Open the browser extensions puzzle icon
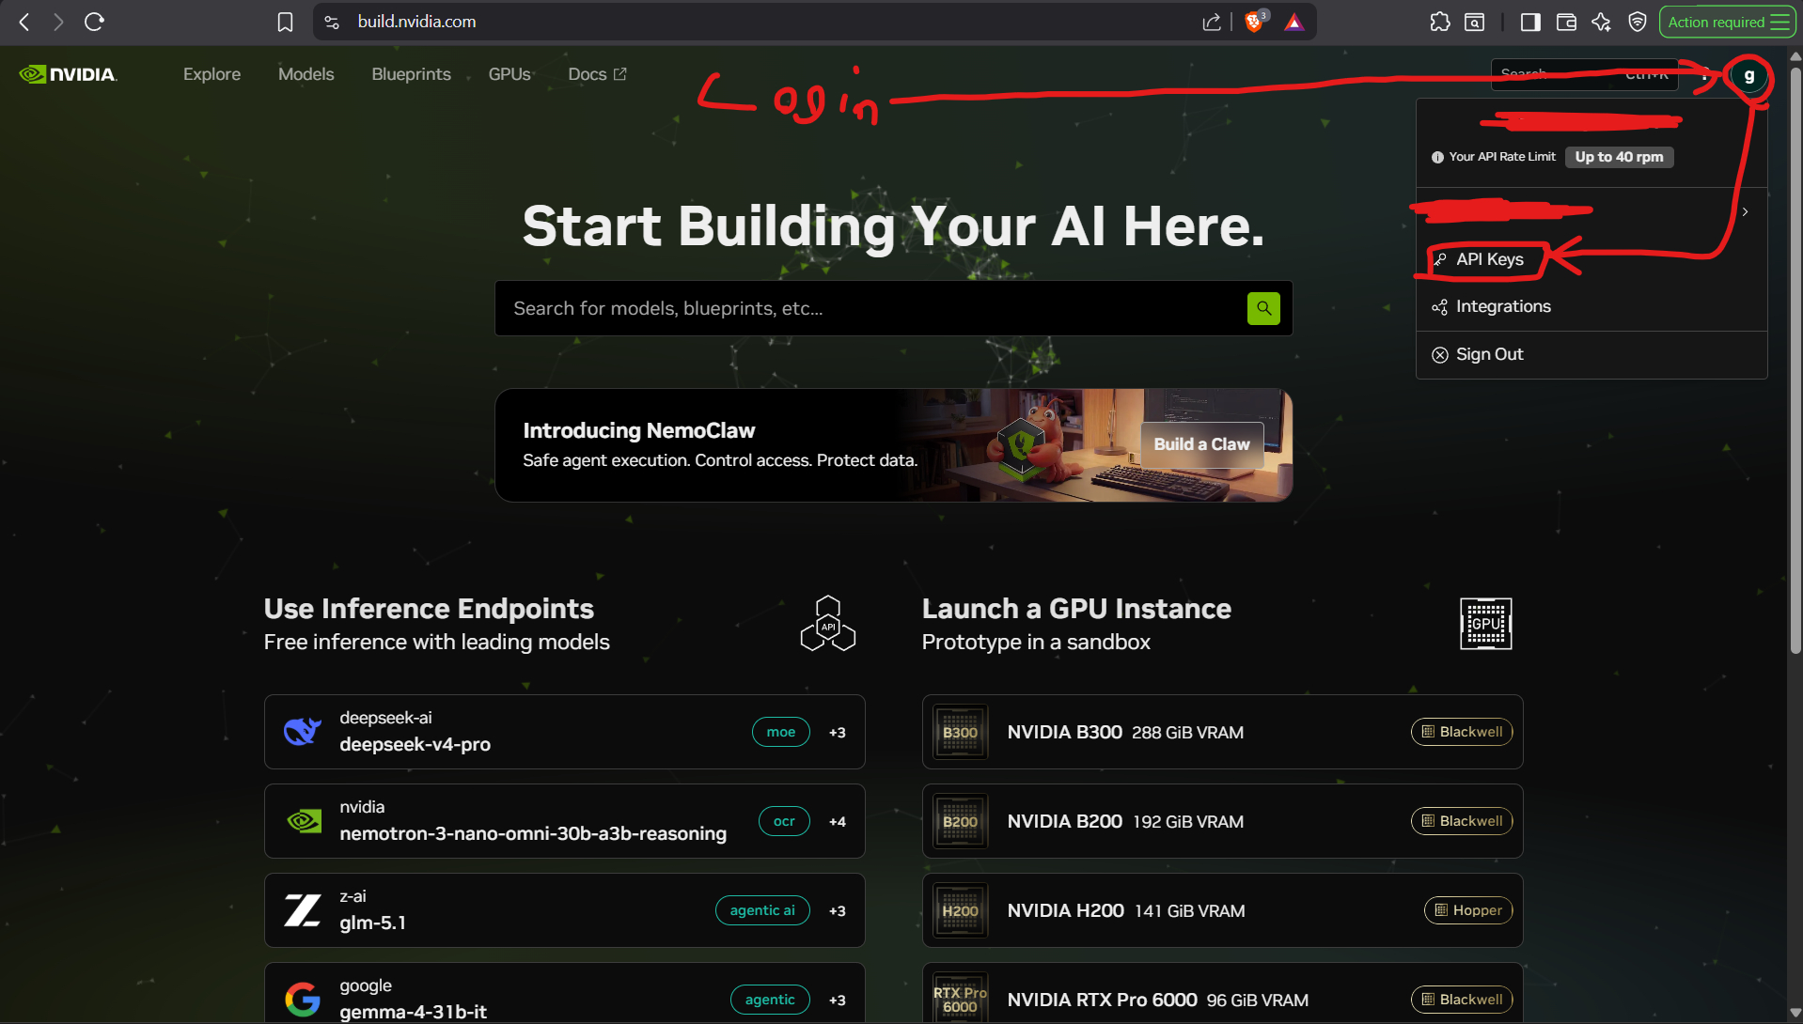Viewport: 1803px width, 1024px height. point(1439,22)
